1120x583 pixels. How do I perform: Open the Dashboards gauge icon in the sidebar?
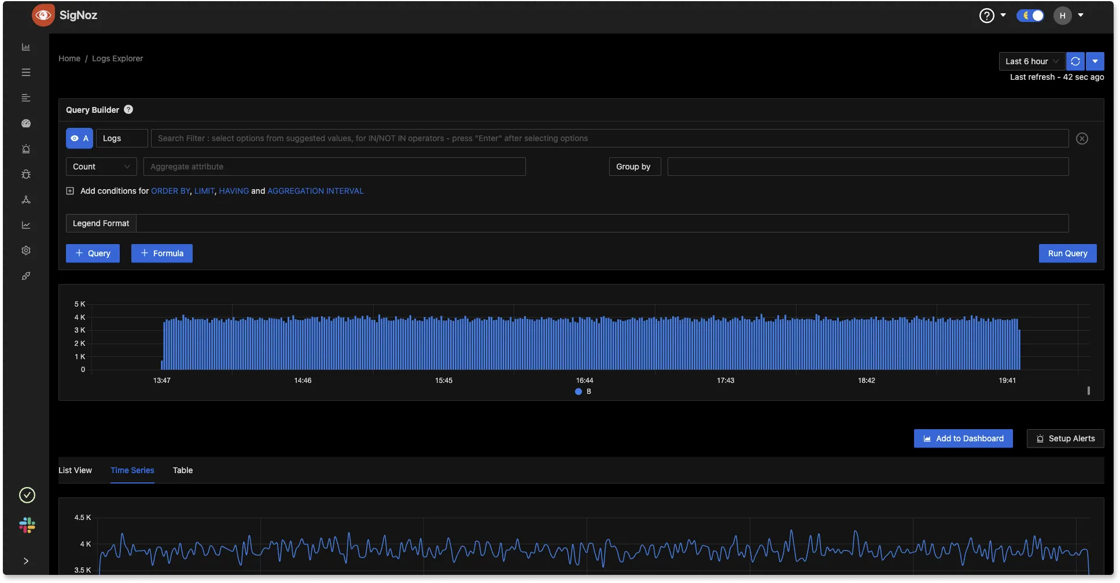coord(26,123)
